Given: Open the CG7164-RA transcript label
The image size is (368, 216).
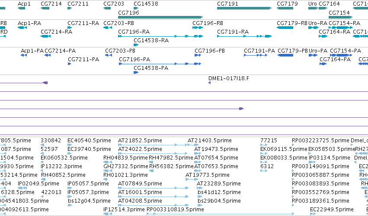Looking at the screenshot, I should tap(334, 31).
